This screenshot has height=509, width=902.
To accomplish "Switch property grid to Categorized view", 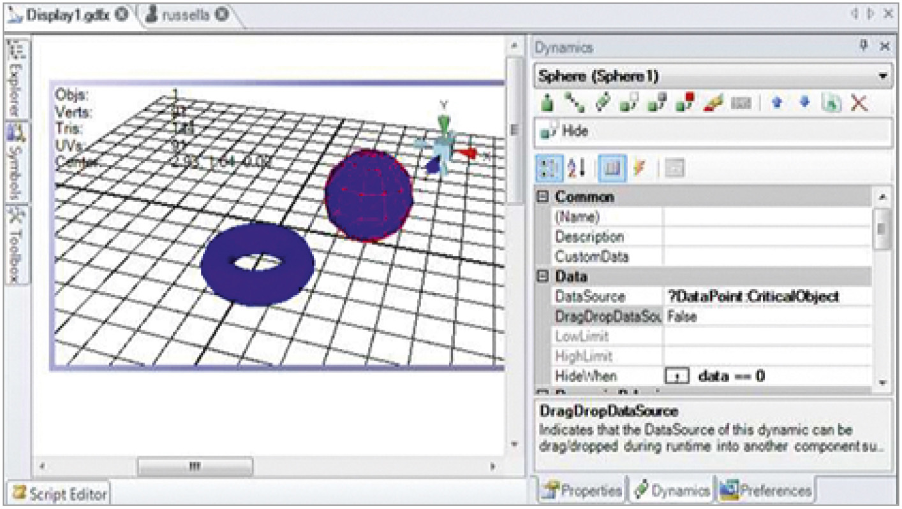I will tap(548, 168).
